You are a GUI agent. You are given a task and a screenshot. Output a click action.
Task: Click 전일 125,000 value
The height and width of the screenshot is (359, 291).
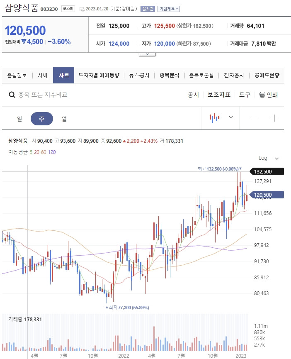[119, 26]
